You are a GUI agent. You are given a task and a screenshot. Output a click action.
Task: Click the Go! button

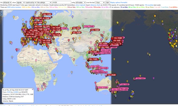107,2
